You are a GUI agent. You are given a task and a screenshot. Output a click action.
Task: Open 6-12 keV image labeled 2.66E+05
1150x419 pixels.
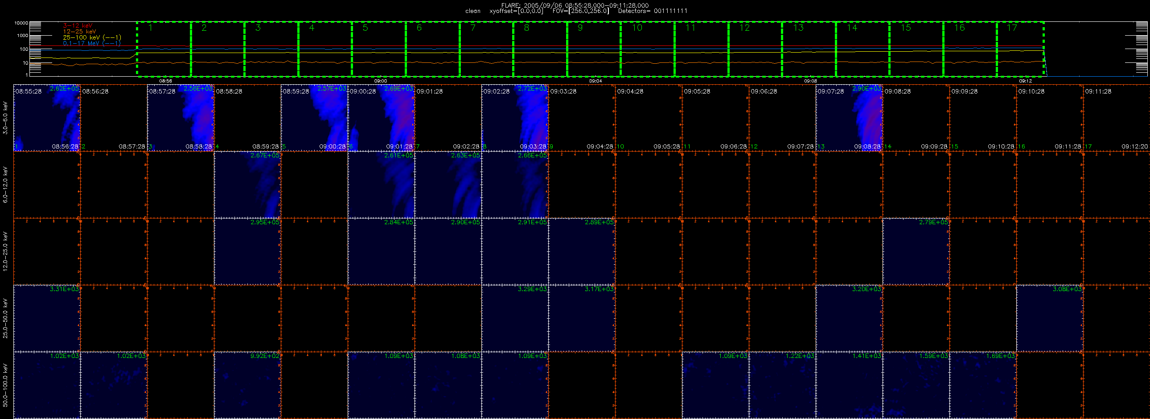(x=515, y=185)
